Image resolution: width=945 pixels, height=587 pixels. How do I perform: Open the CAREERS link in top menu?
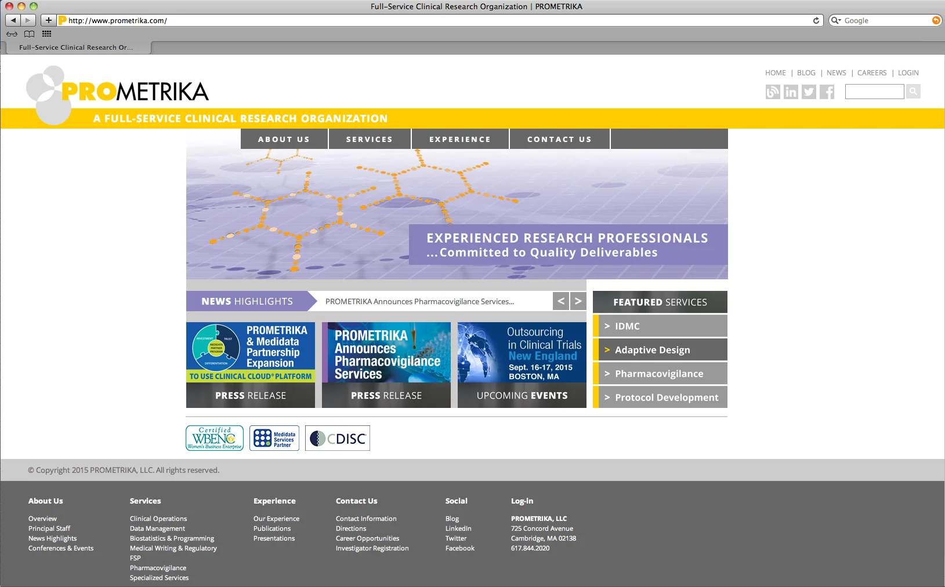[872, 72]
